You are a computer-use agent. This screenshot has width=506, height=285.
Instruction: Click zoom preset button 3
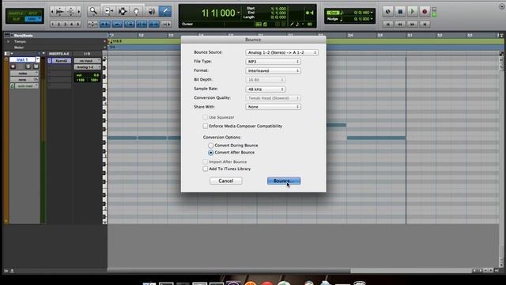click(65, 24)
